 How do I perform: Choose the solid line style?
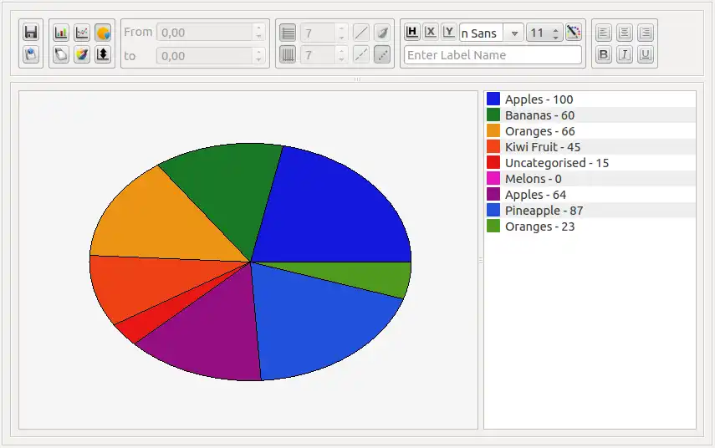click(361, 33)
